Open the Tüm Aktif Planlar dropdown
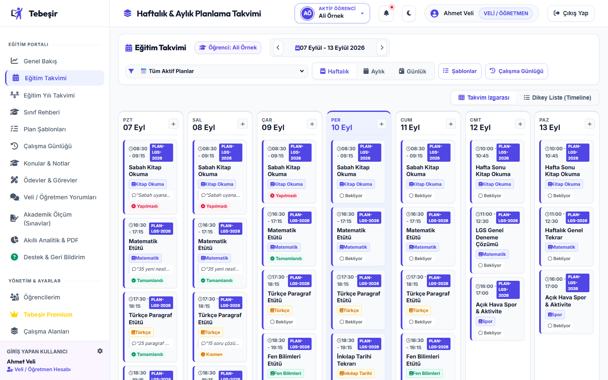 [217, 71]
